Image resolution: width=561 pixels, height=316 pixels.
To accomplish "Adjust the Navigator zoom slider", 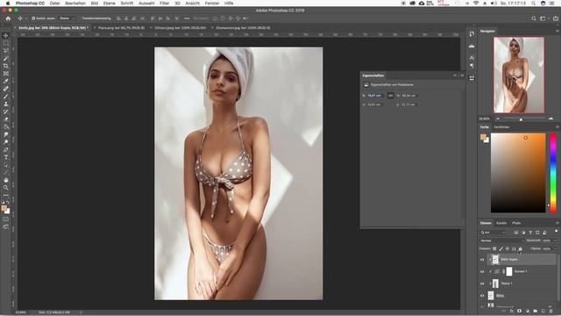I will [521, 119].
